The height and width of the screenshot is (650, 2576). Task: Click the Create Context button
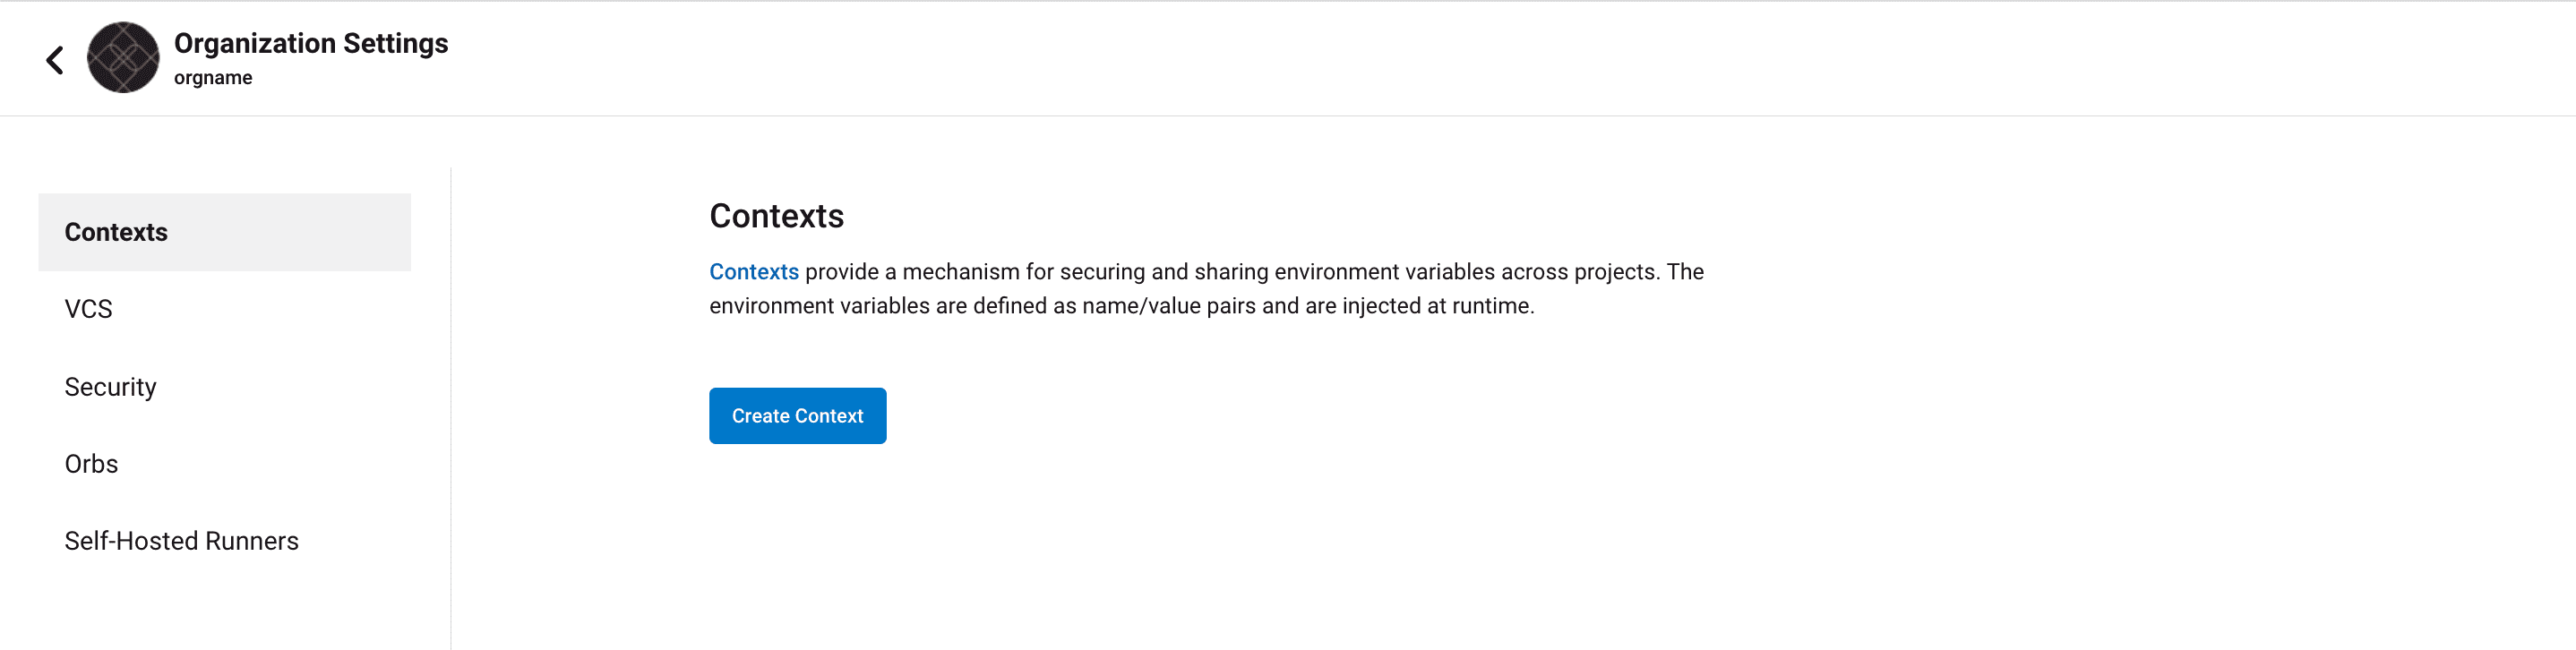[797, 416]
